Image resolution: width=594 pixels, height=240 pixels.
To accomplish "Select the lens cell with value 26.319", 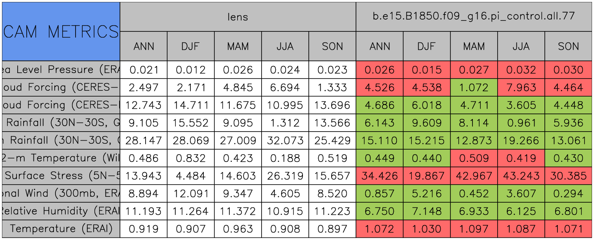I will [285, 176].
